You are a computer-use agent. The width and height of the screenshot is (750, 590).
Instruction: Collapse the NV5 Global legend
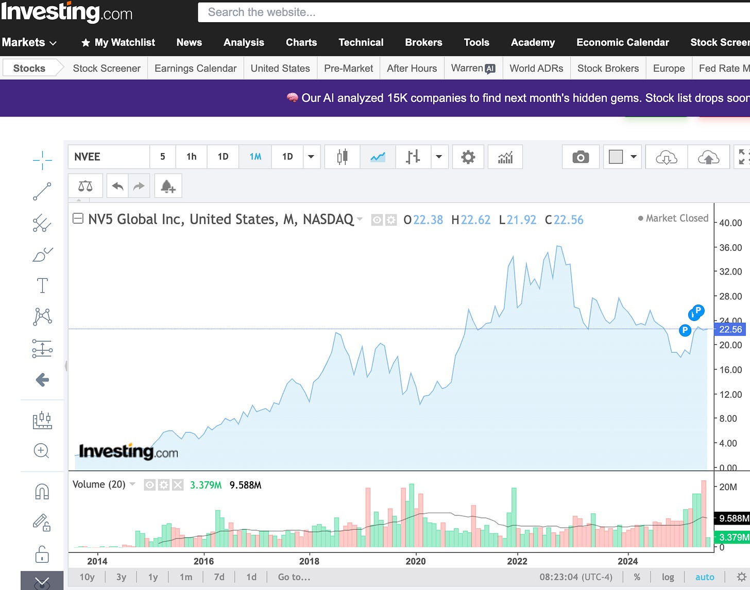(x=78, y=219)
